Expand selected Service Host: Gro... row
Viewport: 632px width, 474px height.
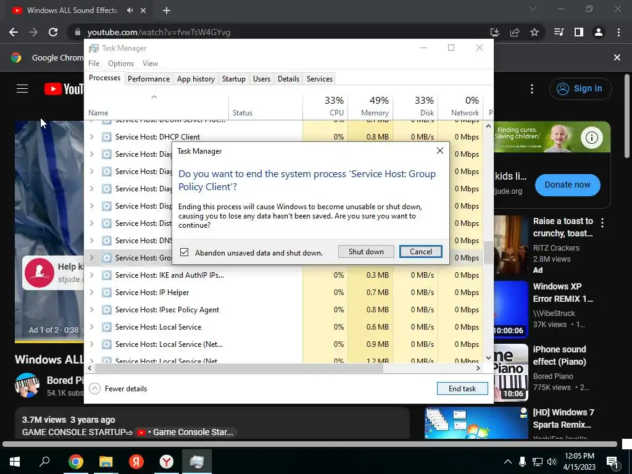pos(92,257)
